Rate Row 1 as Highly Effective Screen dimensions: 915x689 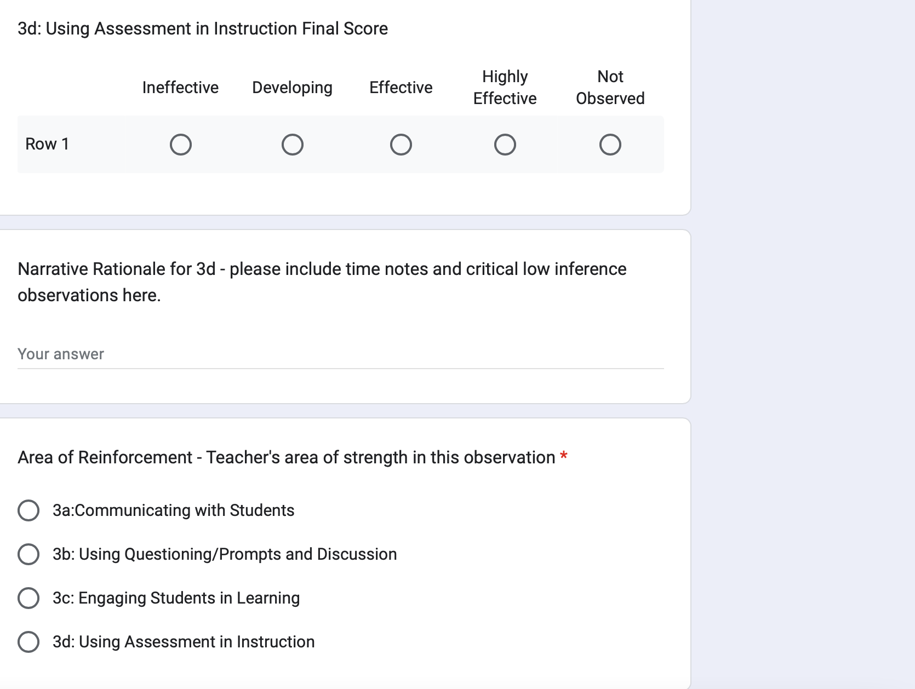505,145
